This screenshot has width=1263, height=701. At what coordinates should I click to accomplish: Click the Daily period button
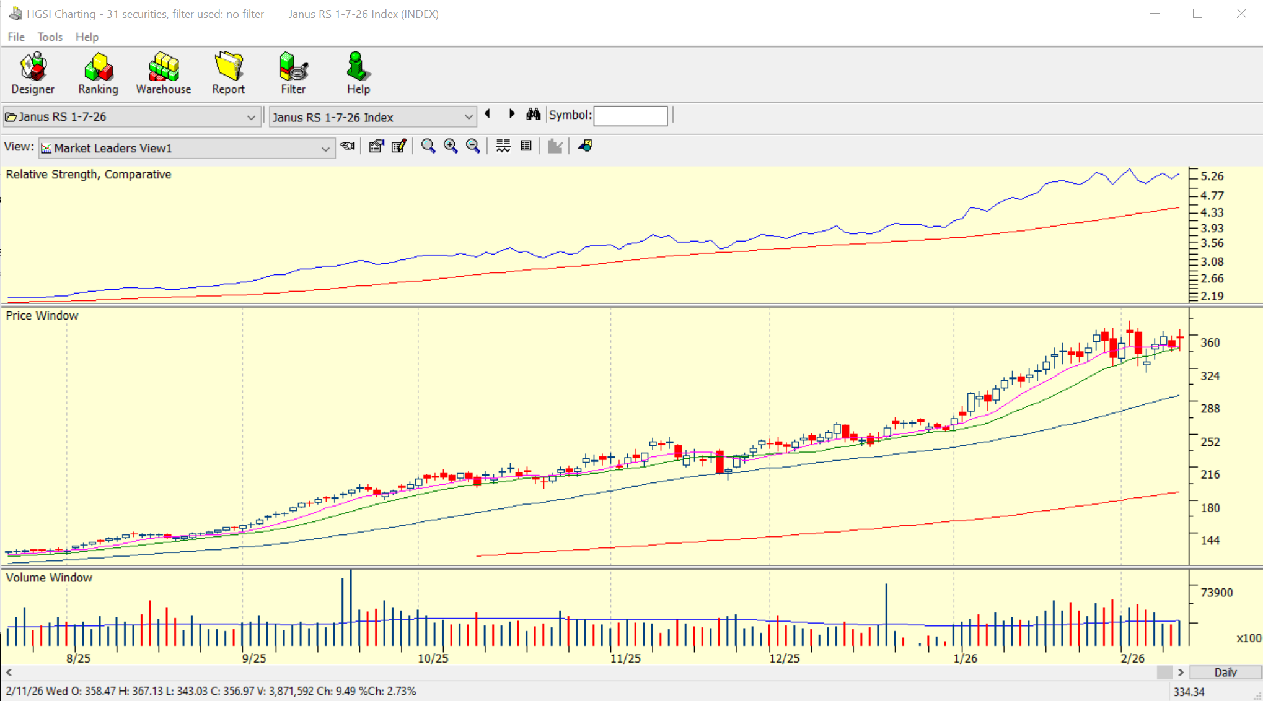pos(1225,673)
